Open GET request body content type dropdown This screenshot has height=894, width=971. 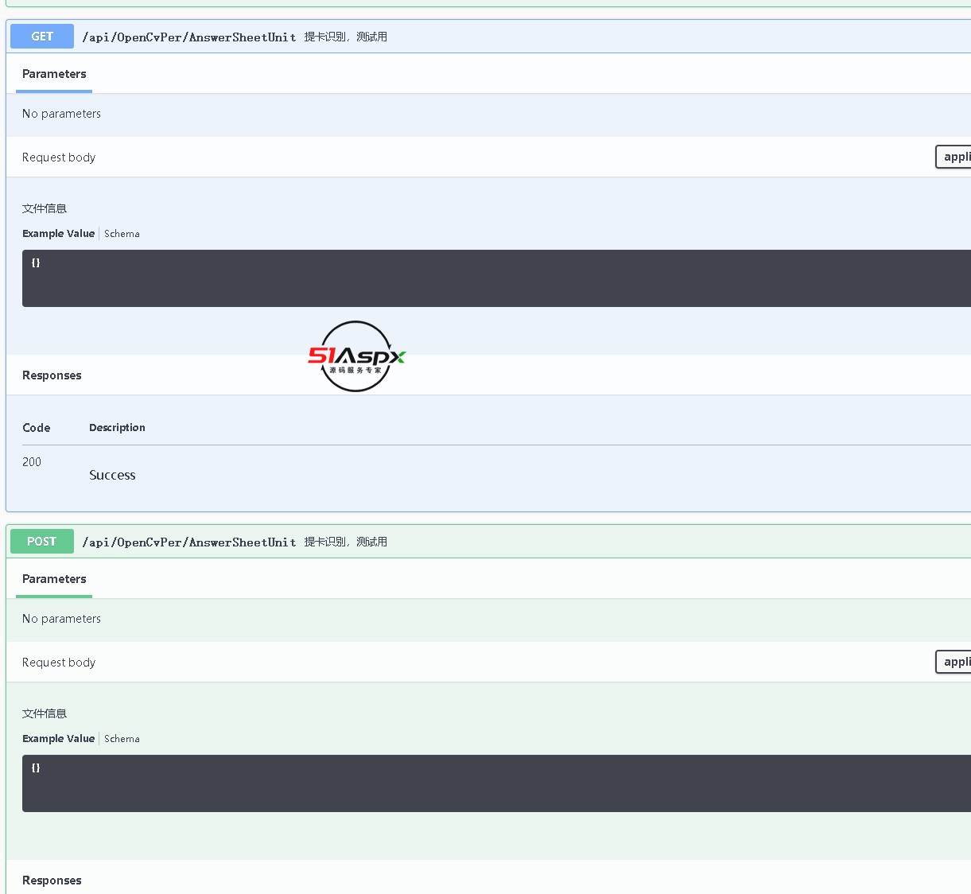click(x=954, y=157)
